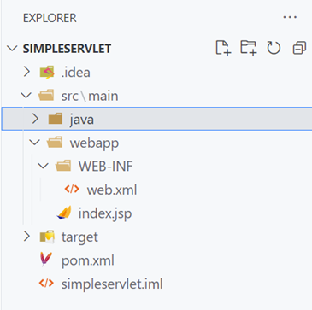Expand the java folder chevron
This screenshot has height=310, width=312.
[35, 119]
